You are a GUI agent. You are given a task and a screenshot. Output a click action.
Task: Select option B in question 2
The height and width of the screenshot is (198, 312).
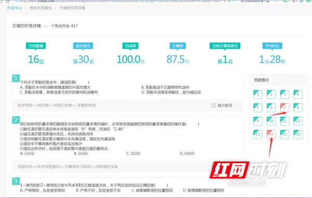click(81, 153)
